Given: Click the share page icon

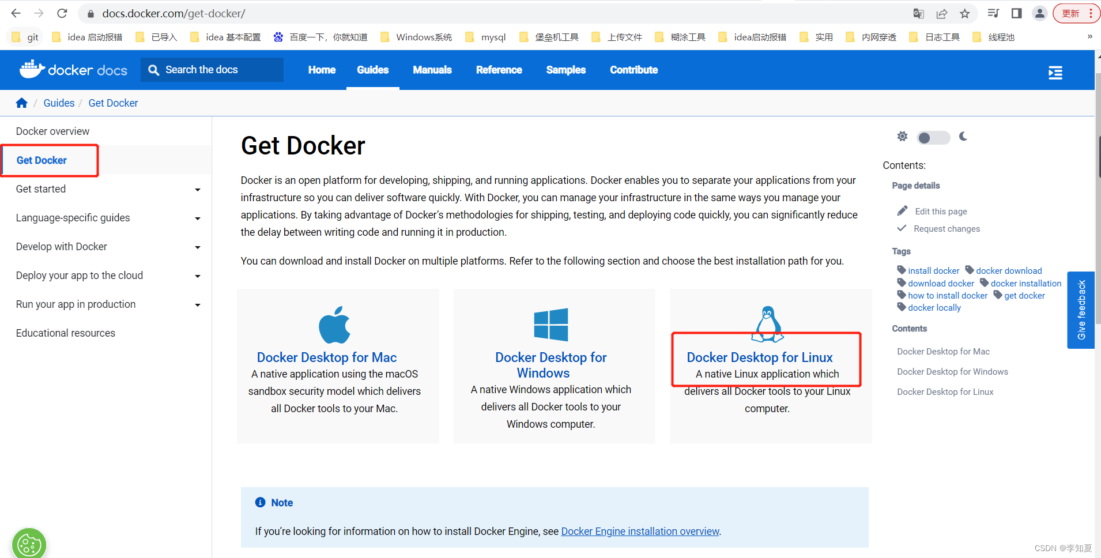Looking at the screenshot, I should pos(942,14).
